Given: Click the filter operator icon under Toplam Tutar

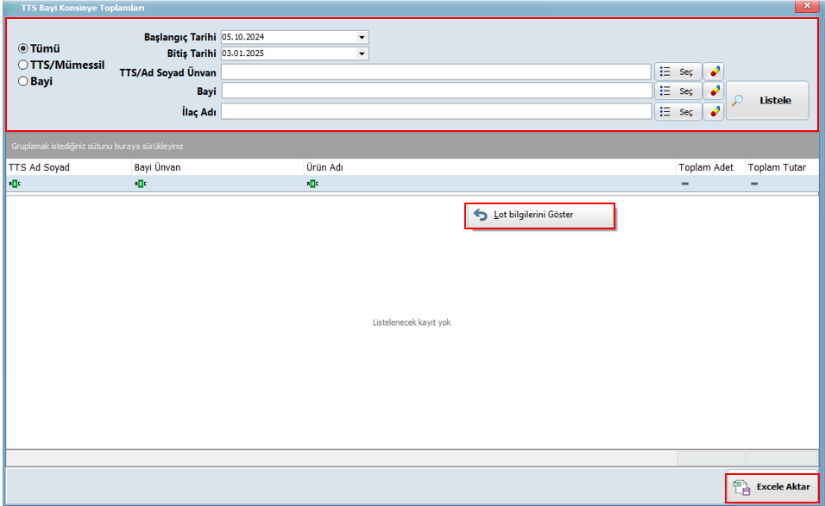Looking at the screenshot, I should point(753,184).
